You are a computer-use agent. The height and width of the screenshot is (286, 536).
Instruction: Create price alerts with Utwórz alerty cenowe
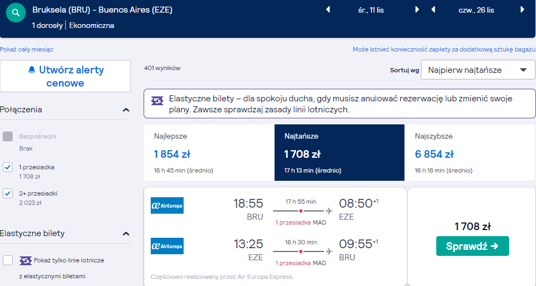tap(65, 76)
